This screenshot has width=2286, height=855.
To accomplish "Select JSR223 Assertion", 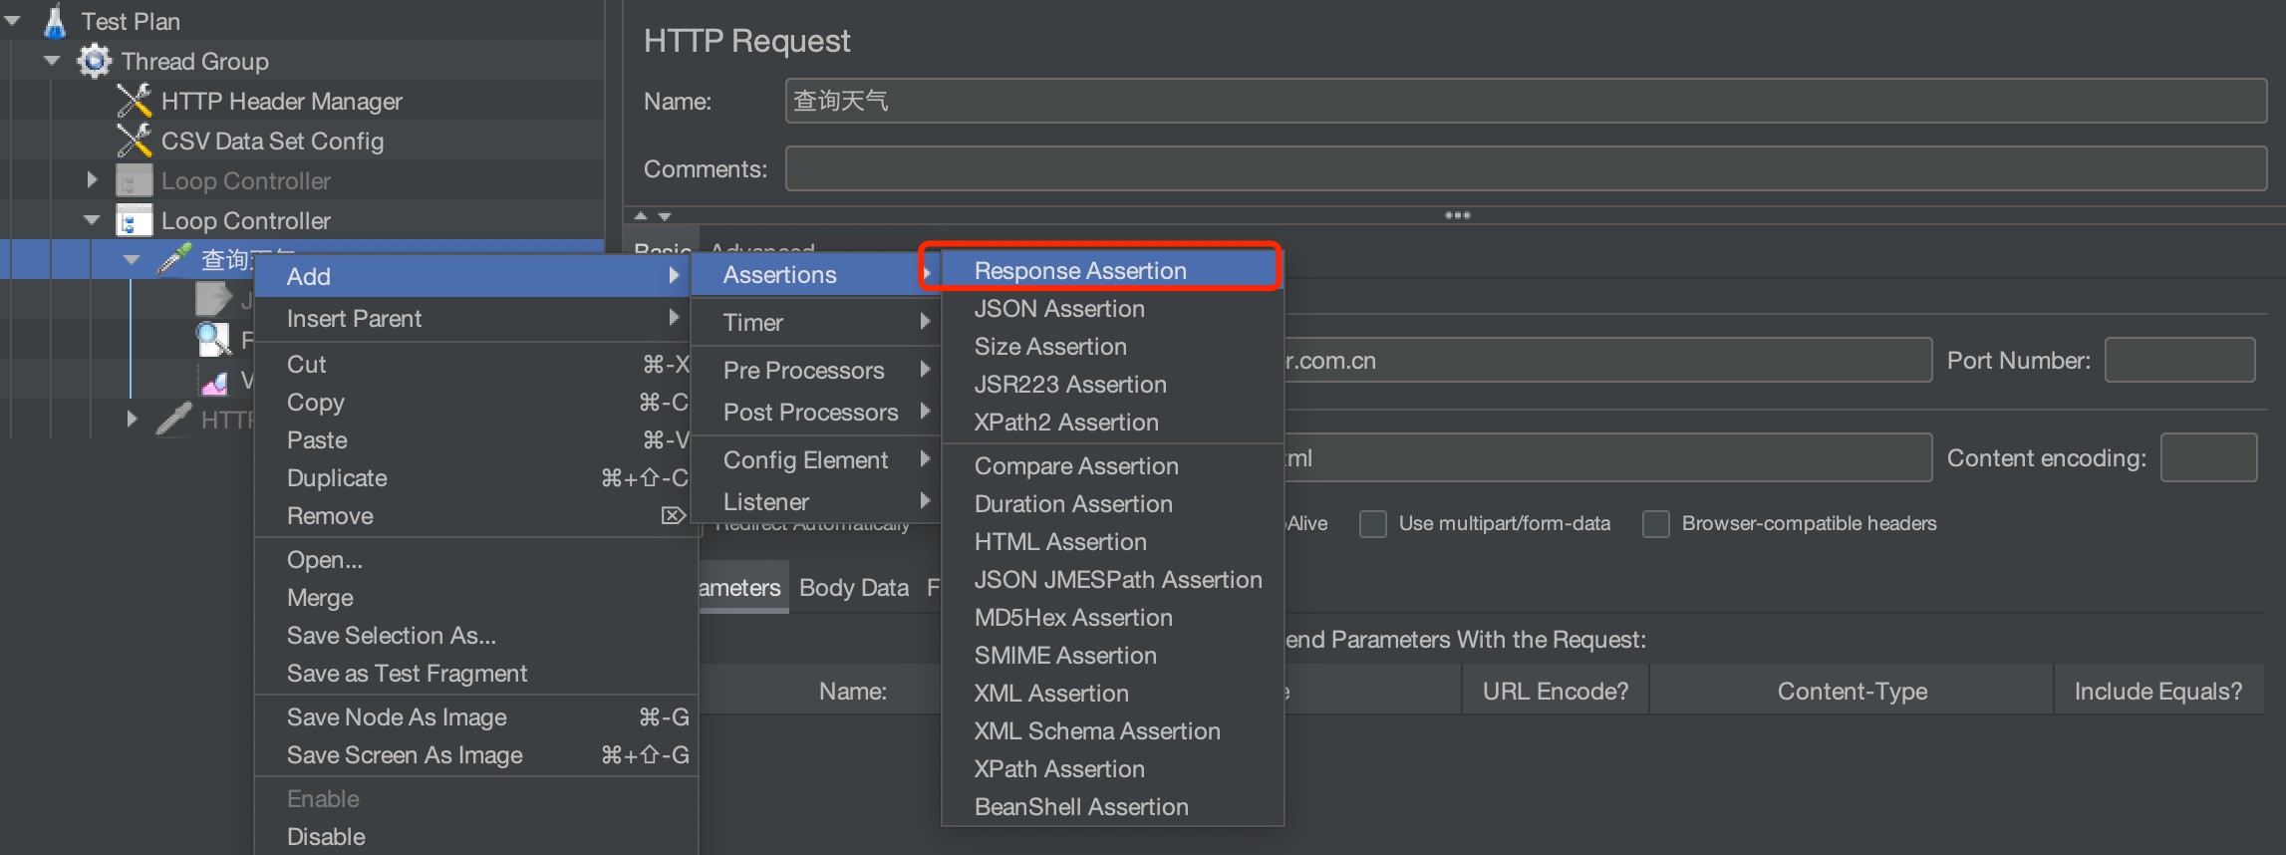I will pyautogui.click(x=1112, y=384).
